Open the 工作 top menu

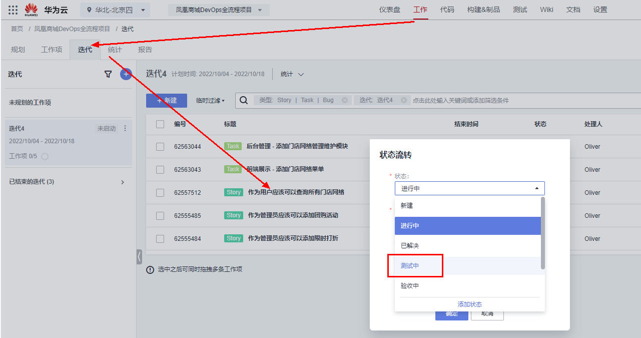tap(420, 10)
